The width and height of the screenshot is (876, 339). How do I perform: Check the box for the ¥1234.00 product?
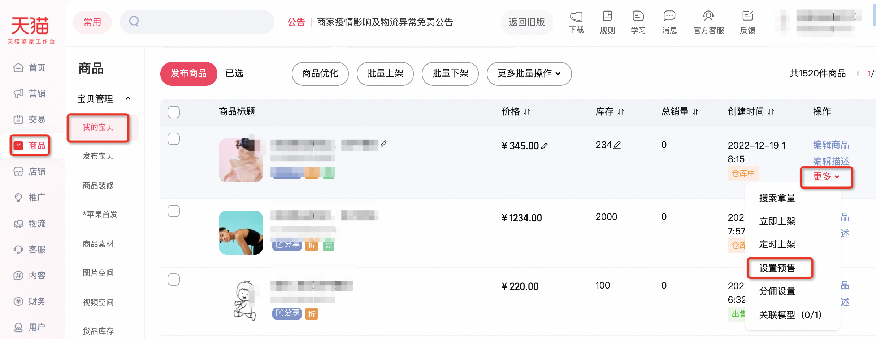click(174, 211)
